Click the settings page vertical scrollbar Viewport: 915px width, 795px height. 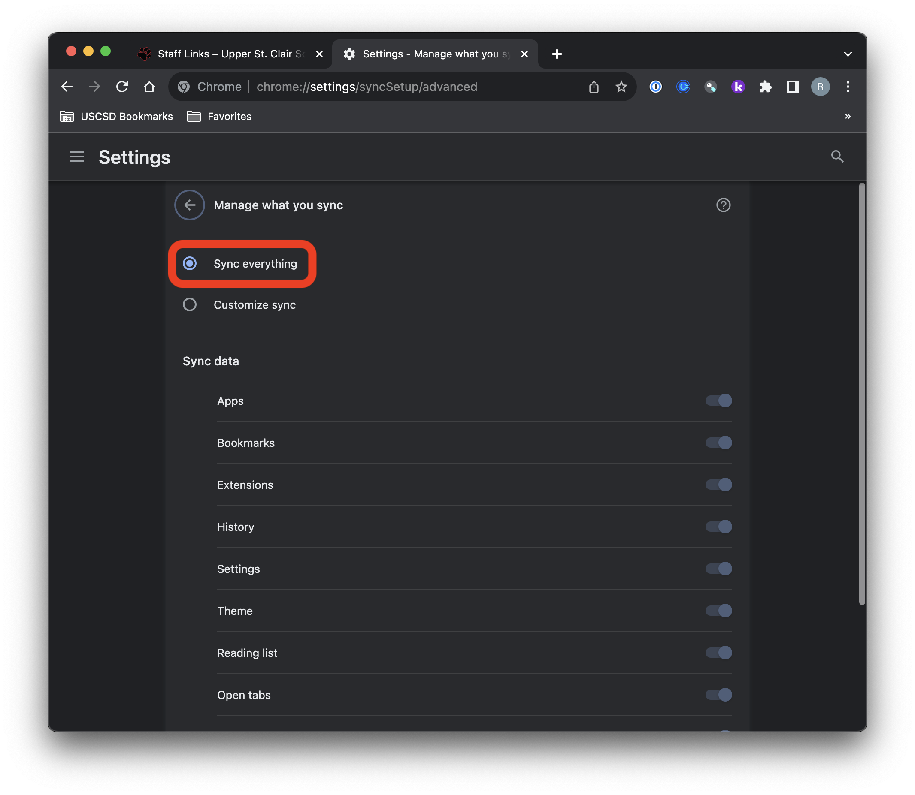[862, 394]
